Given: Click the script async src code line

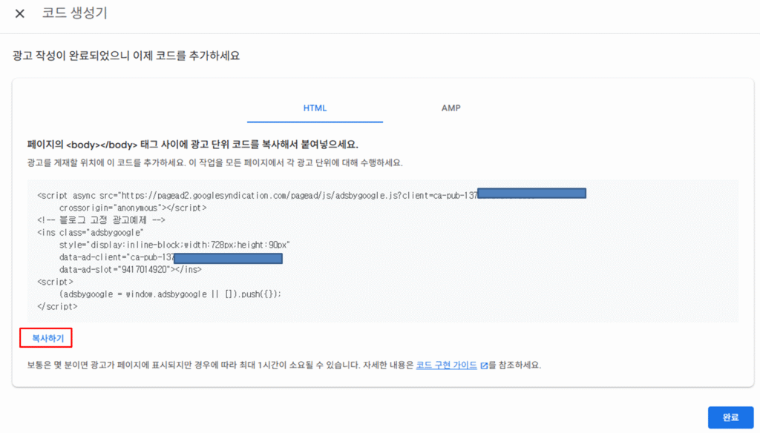Looking at the screenshot, I should (x=312, y=195).
